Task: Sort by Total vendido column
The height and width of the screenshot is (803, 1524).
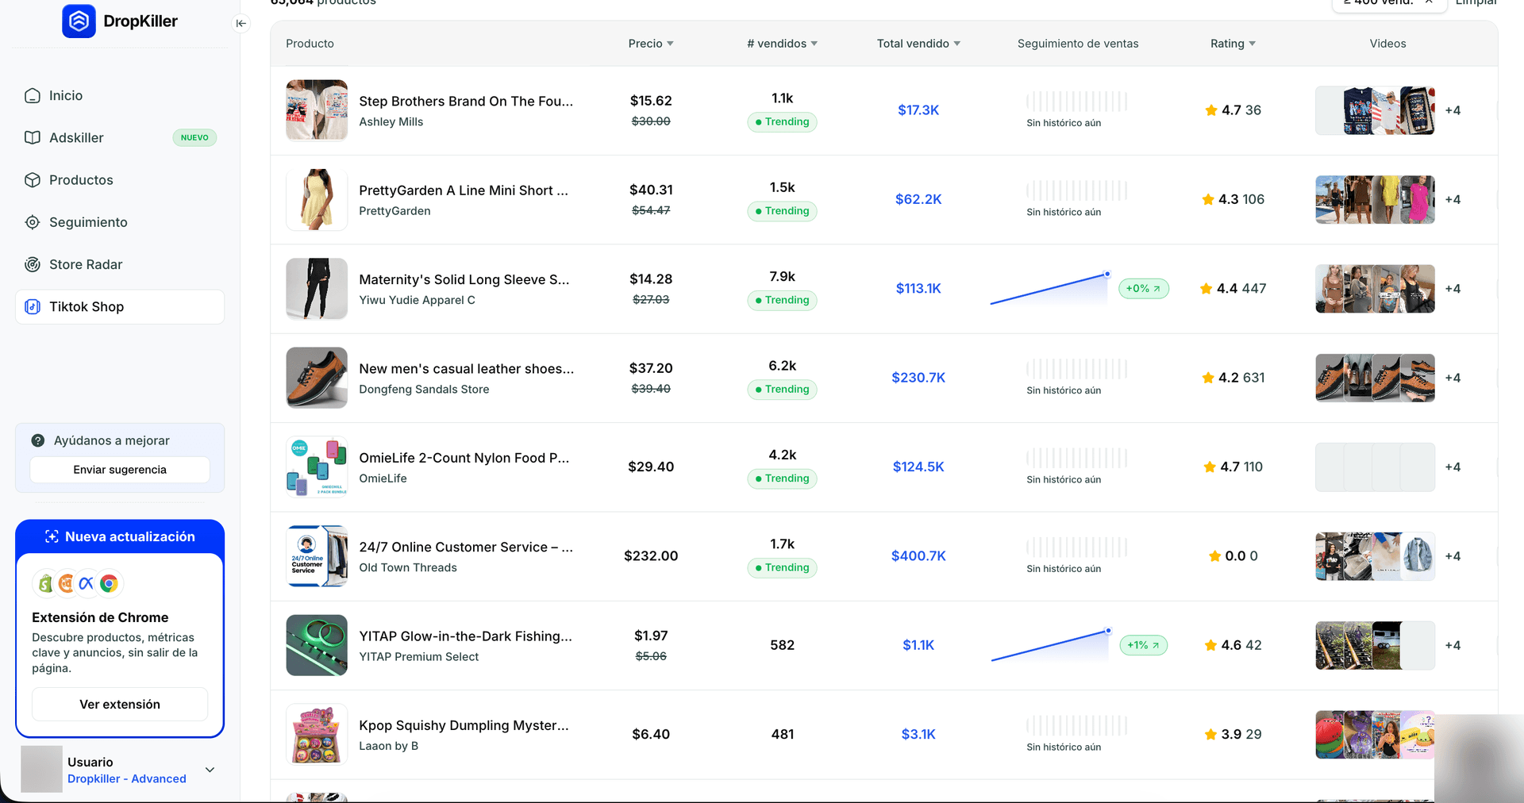Action: [x=918, y=44]
